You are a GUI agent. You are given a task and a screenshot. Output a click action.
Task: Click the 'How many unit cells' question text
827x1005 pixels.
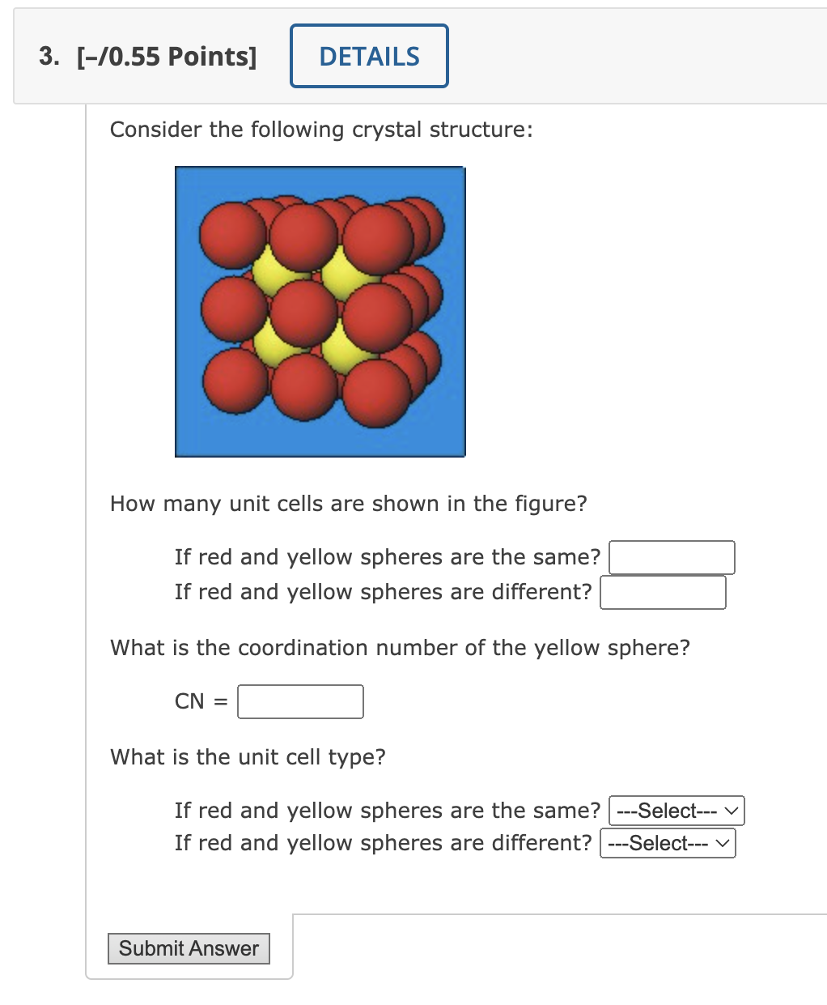coord(348,503)
